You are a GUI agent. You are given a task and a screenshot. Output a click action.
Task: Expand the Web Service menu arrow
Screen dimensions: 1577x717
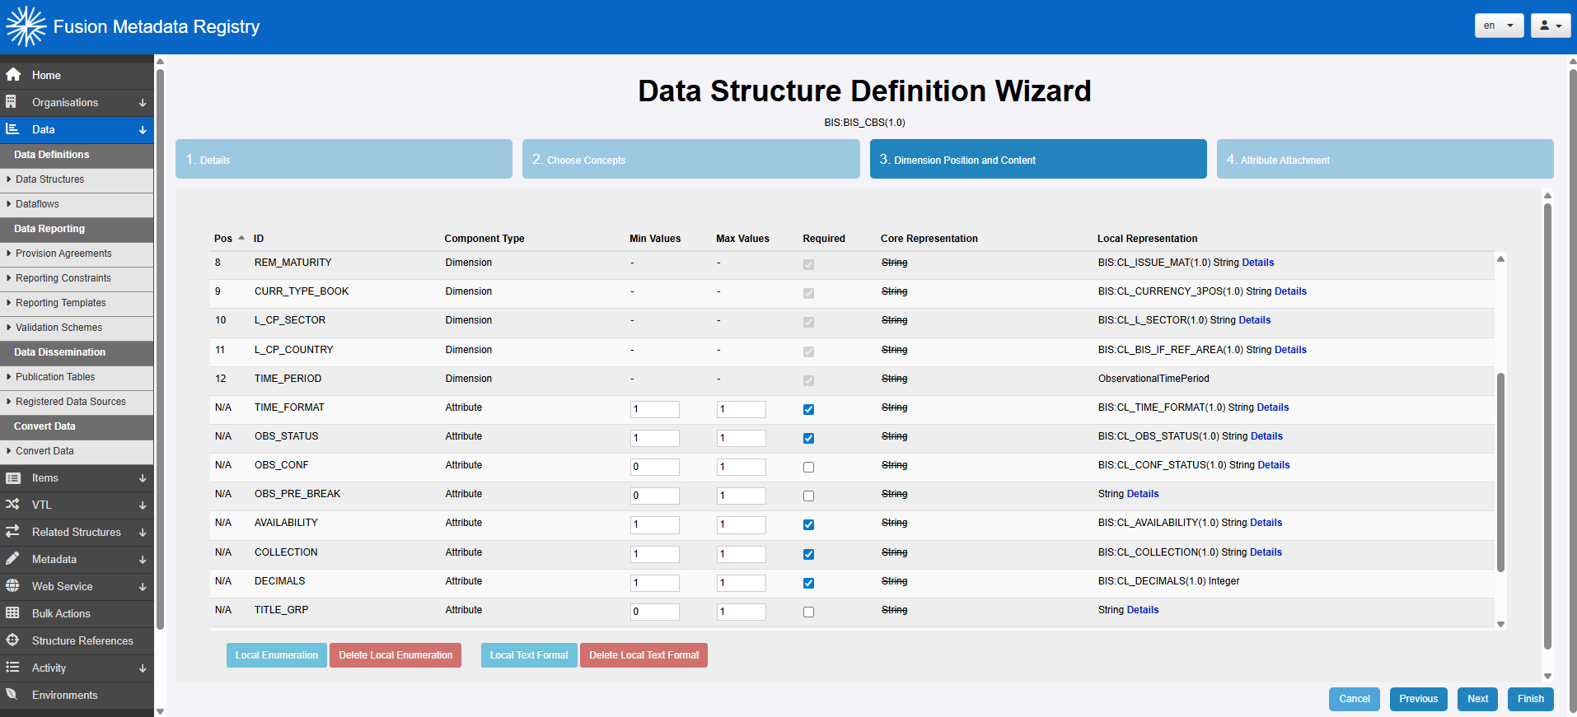143,587
